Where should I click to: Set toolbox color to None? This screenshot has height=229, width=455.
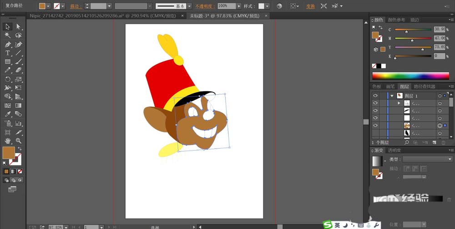[x=20, y=171]
